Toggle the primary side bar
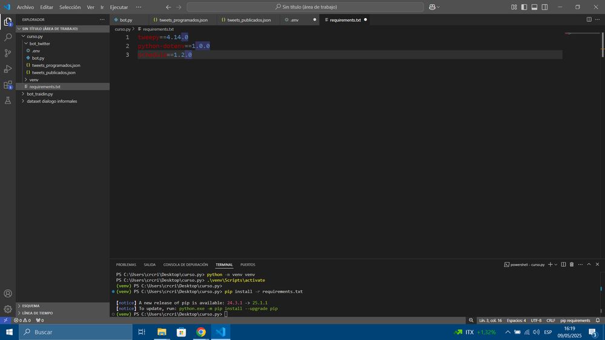 [x=524, y=7]
